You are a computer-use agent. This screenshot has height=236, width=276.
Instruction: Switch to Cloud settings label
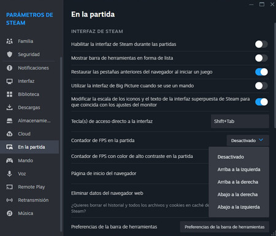click(x=24, y=134)
